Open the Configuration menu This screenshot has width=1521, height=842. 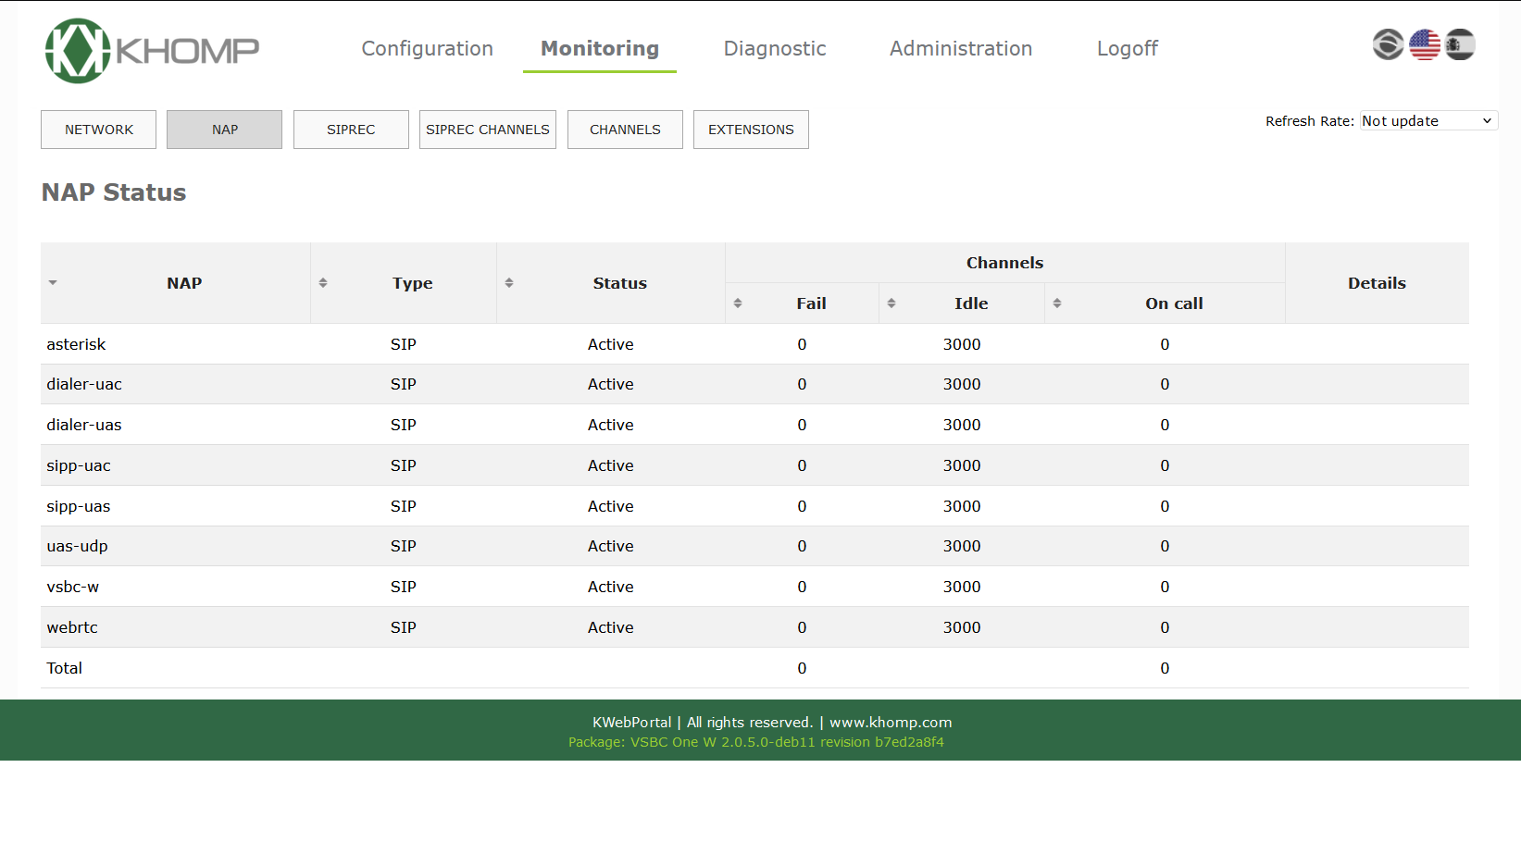click(427, 48)
